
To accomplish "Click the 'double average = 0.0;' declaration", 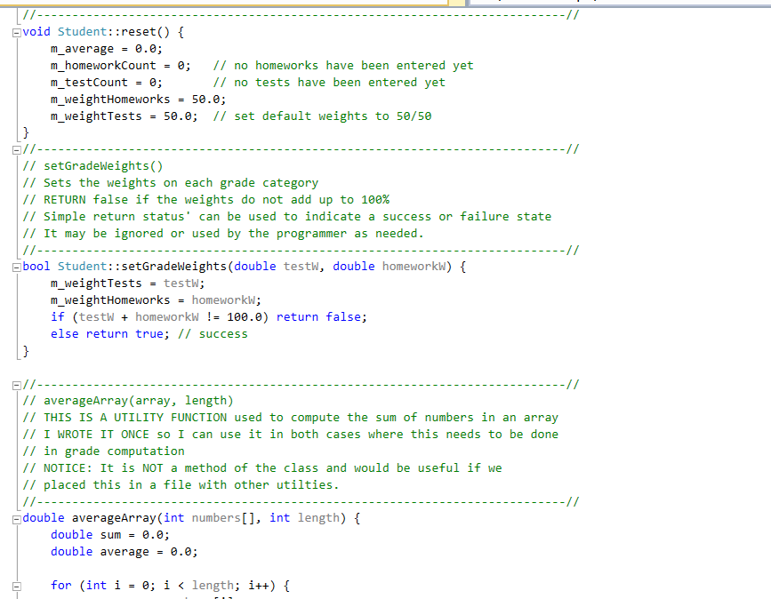I will (x=124, y=552).
